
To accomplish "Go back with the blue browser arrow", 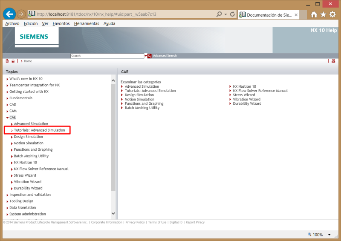I will (x=9, y=14).
